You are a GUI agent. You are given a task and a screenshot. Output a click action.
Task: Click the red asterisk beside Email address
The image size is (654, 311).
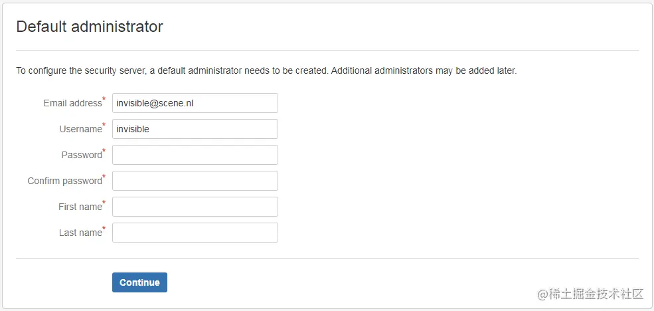pyautogui.click(x=104, y=100)
